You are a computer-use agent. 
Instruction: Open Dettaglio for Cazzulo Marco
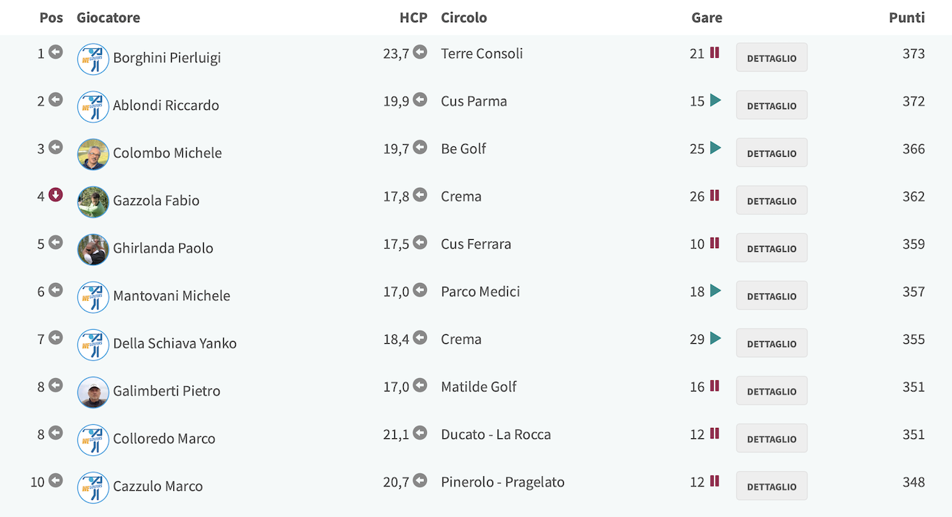pos(771,486)
